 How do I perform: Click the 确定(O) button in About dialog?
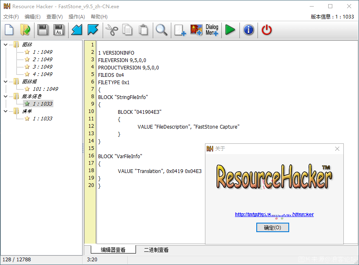[x=273, y=228]
